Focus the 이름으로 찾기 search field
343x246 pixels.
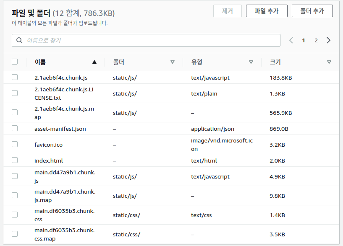click(146, 40)
